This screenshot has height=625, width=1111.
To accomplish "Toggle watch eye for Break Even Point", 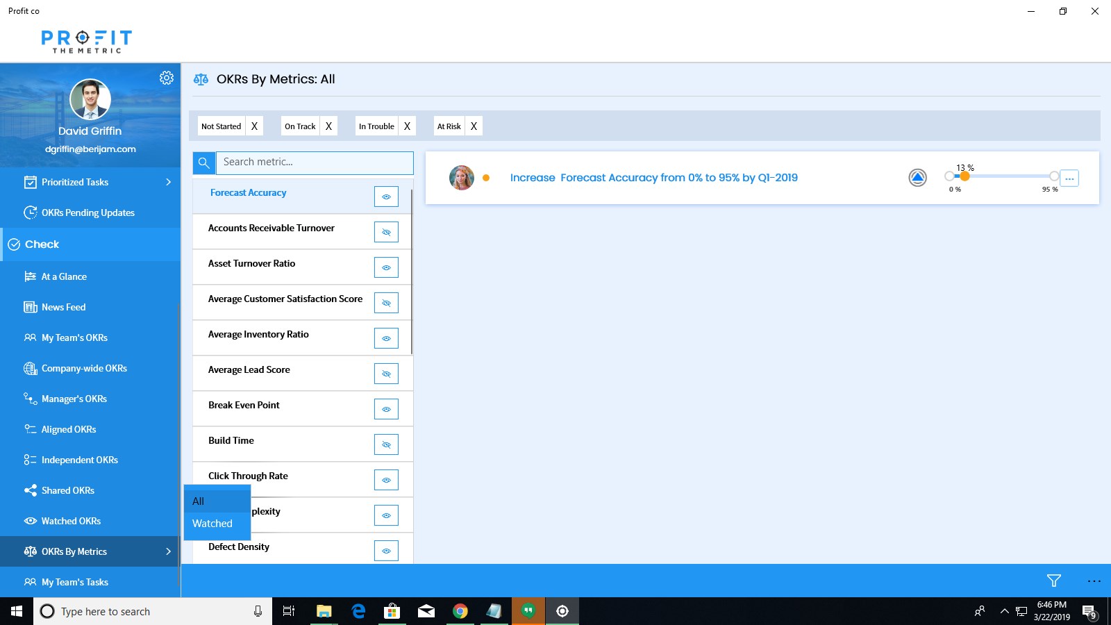I will click(x=386, y=409).
